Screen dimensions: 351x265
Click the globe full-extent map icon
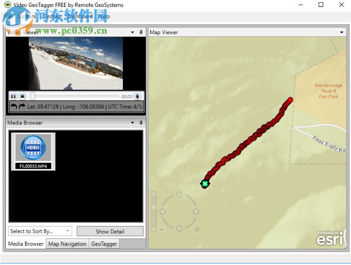197,229
